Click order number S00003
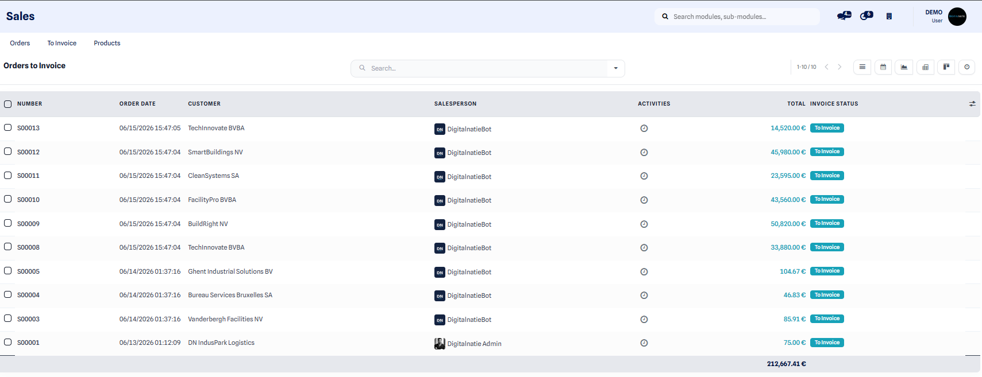Image resolution: width=982 pixels, height=377 pixels. 28,319
